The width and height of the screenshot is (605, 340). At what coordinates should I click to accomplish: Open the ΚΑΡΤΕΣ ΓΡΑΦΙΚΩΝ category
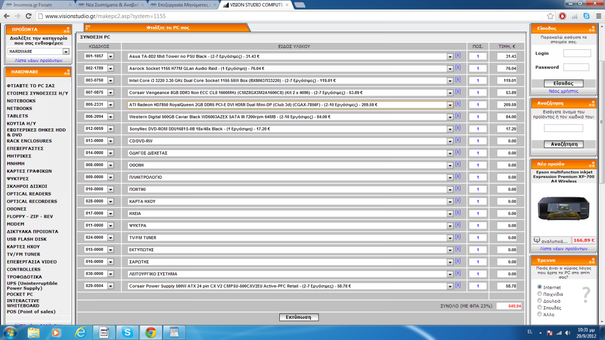[x=29, y=171]
